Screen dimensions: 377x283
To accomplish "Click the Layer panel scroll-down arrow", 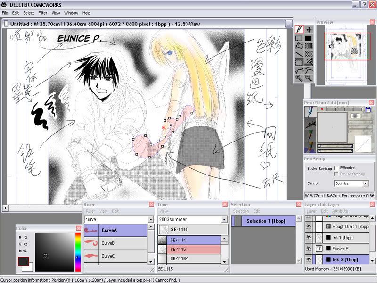I will tap(372, 260).
